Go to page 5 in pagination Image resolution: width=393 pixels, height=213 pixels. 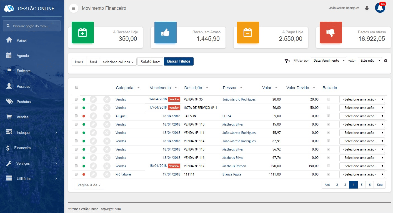[x=362, y=185]
